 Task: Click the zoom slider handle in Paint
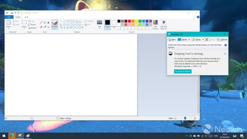click(185, 118)
